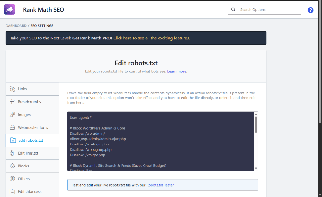322x197 pixels.
Task: Select the Edit .htaccess tab
Action: tap(32, 192)
